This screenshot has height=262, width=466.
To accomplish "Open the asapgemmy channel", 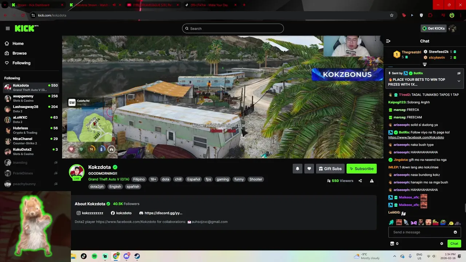I will click(x=31, y=98).
